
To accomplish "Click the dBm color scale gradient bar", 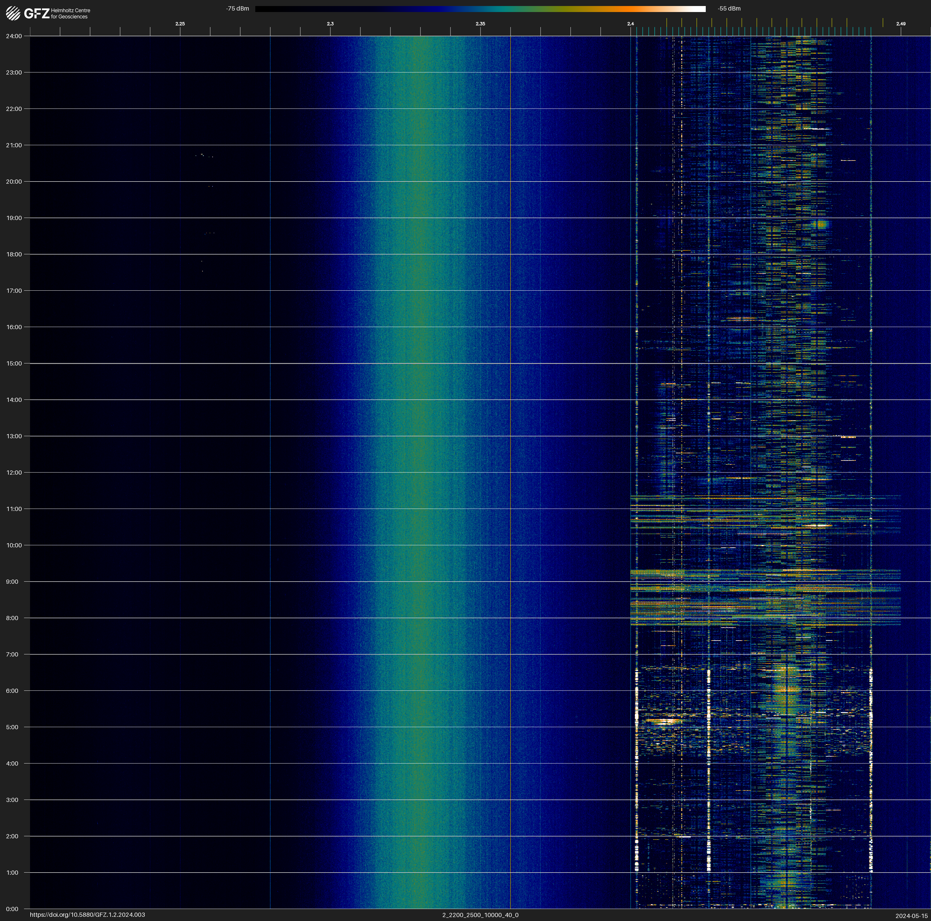I will pyautogui.click(x=480, y=9).
